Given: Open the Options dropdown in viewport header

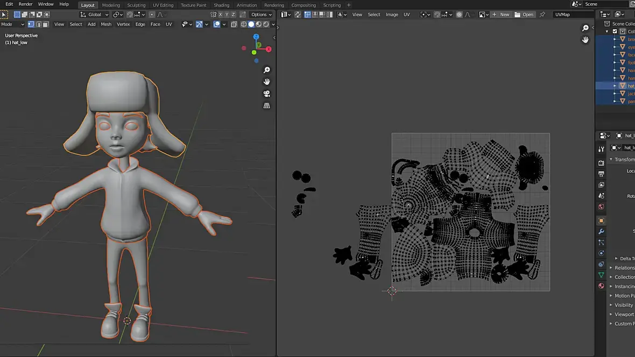Looking at the screenshot, I should (x=260, y=15).
